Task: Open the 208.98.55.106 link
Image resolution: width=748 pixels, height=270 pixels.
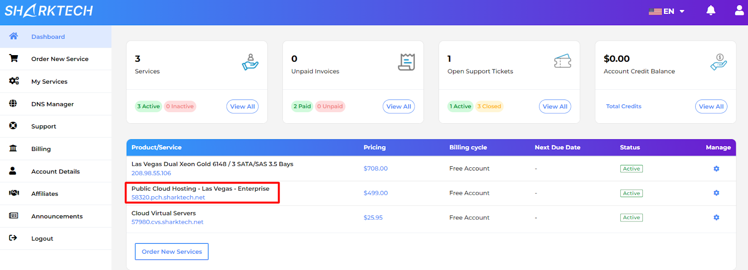Action: click(x=151, y=173)
